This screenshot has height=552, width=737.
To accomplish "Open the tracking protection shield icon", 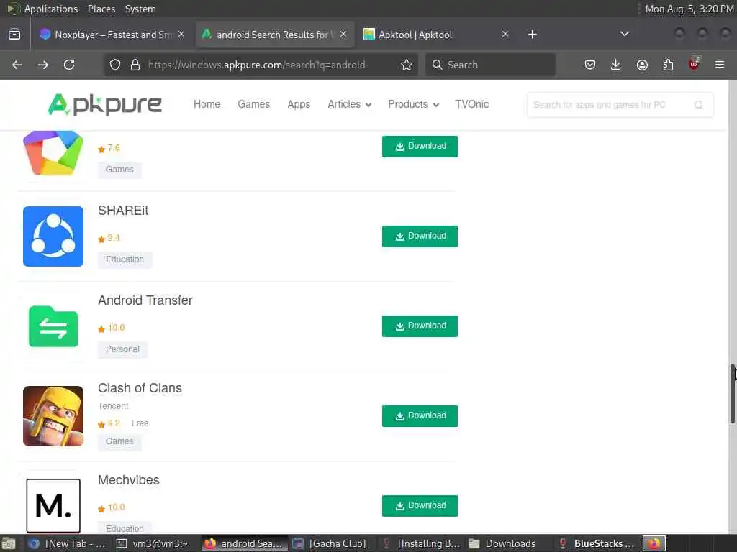I will pyautogui.click(x=115, y=65).
